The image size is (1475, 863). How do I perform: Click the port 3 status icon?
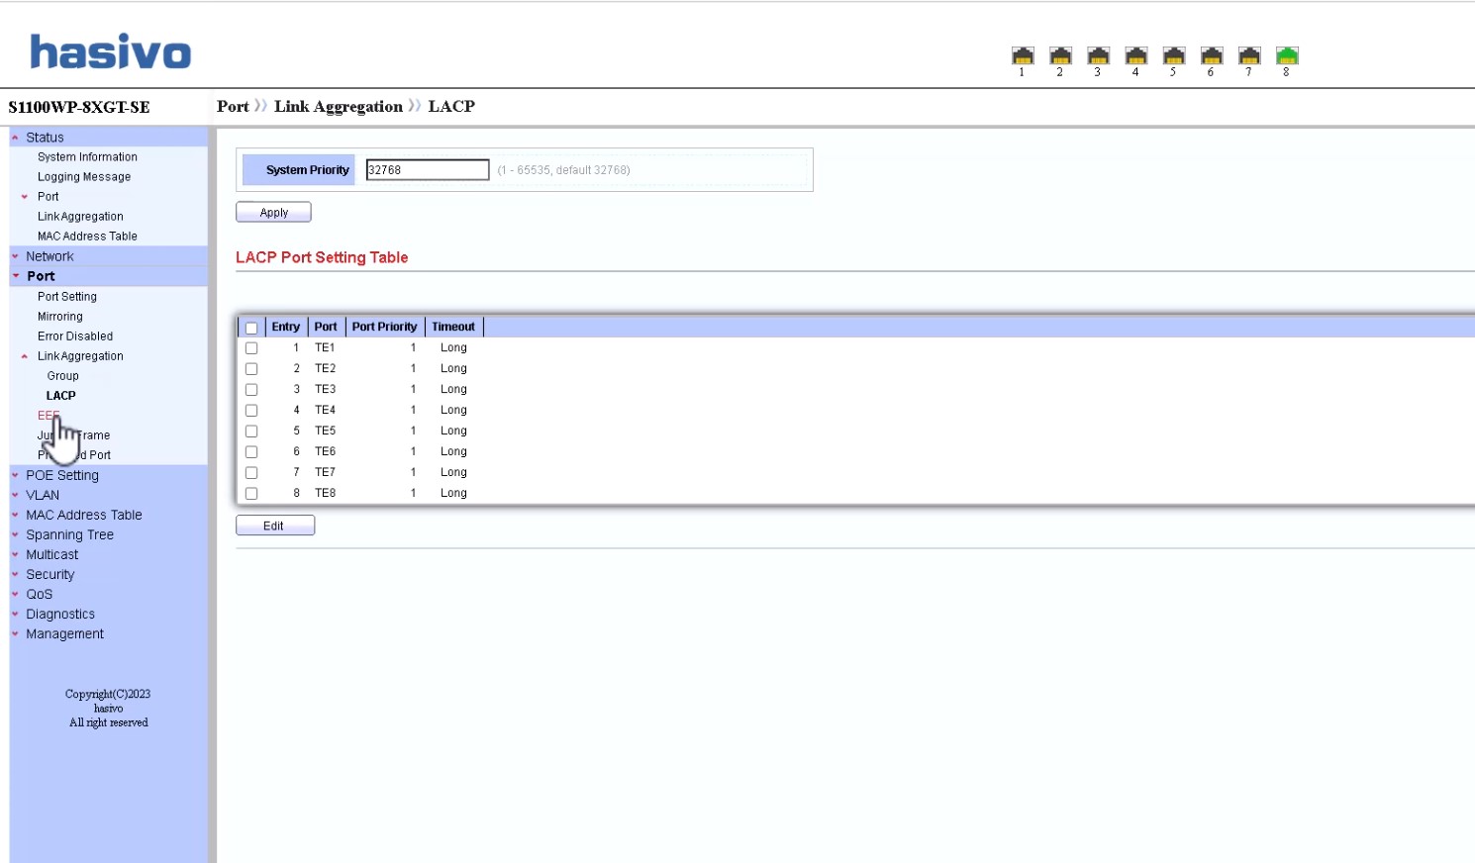1098,55
